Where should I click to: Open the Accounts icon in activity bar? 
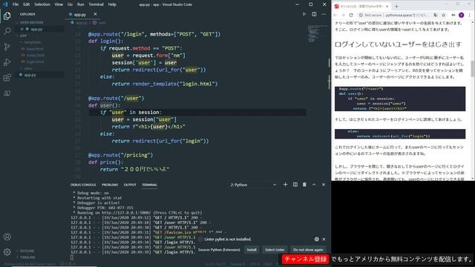click(7, 237)
